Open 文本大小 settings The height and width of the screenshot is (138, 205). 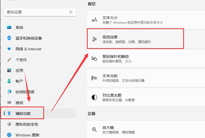146,20
